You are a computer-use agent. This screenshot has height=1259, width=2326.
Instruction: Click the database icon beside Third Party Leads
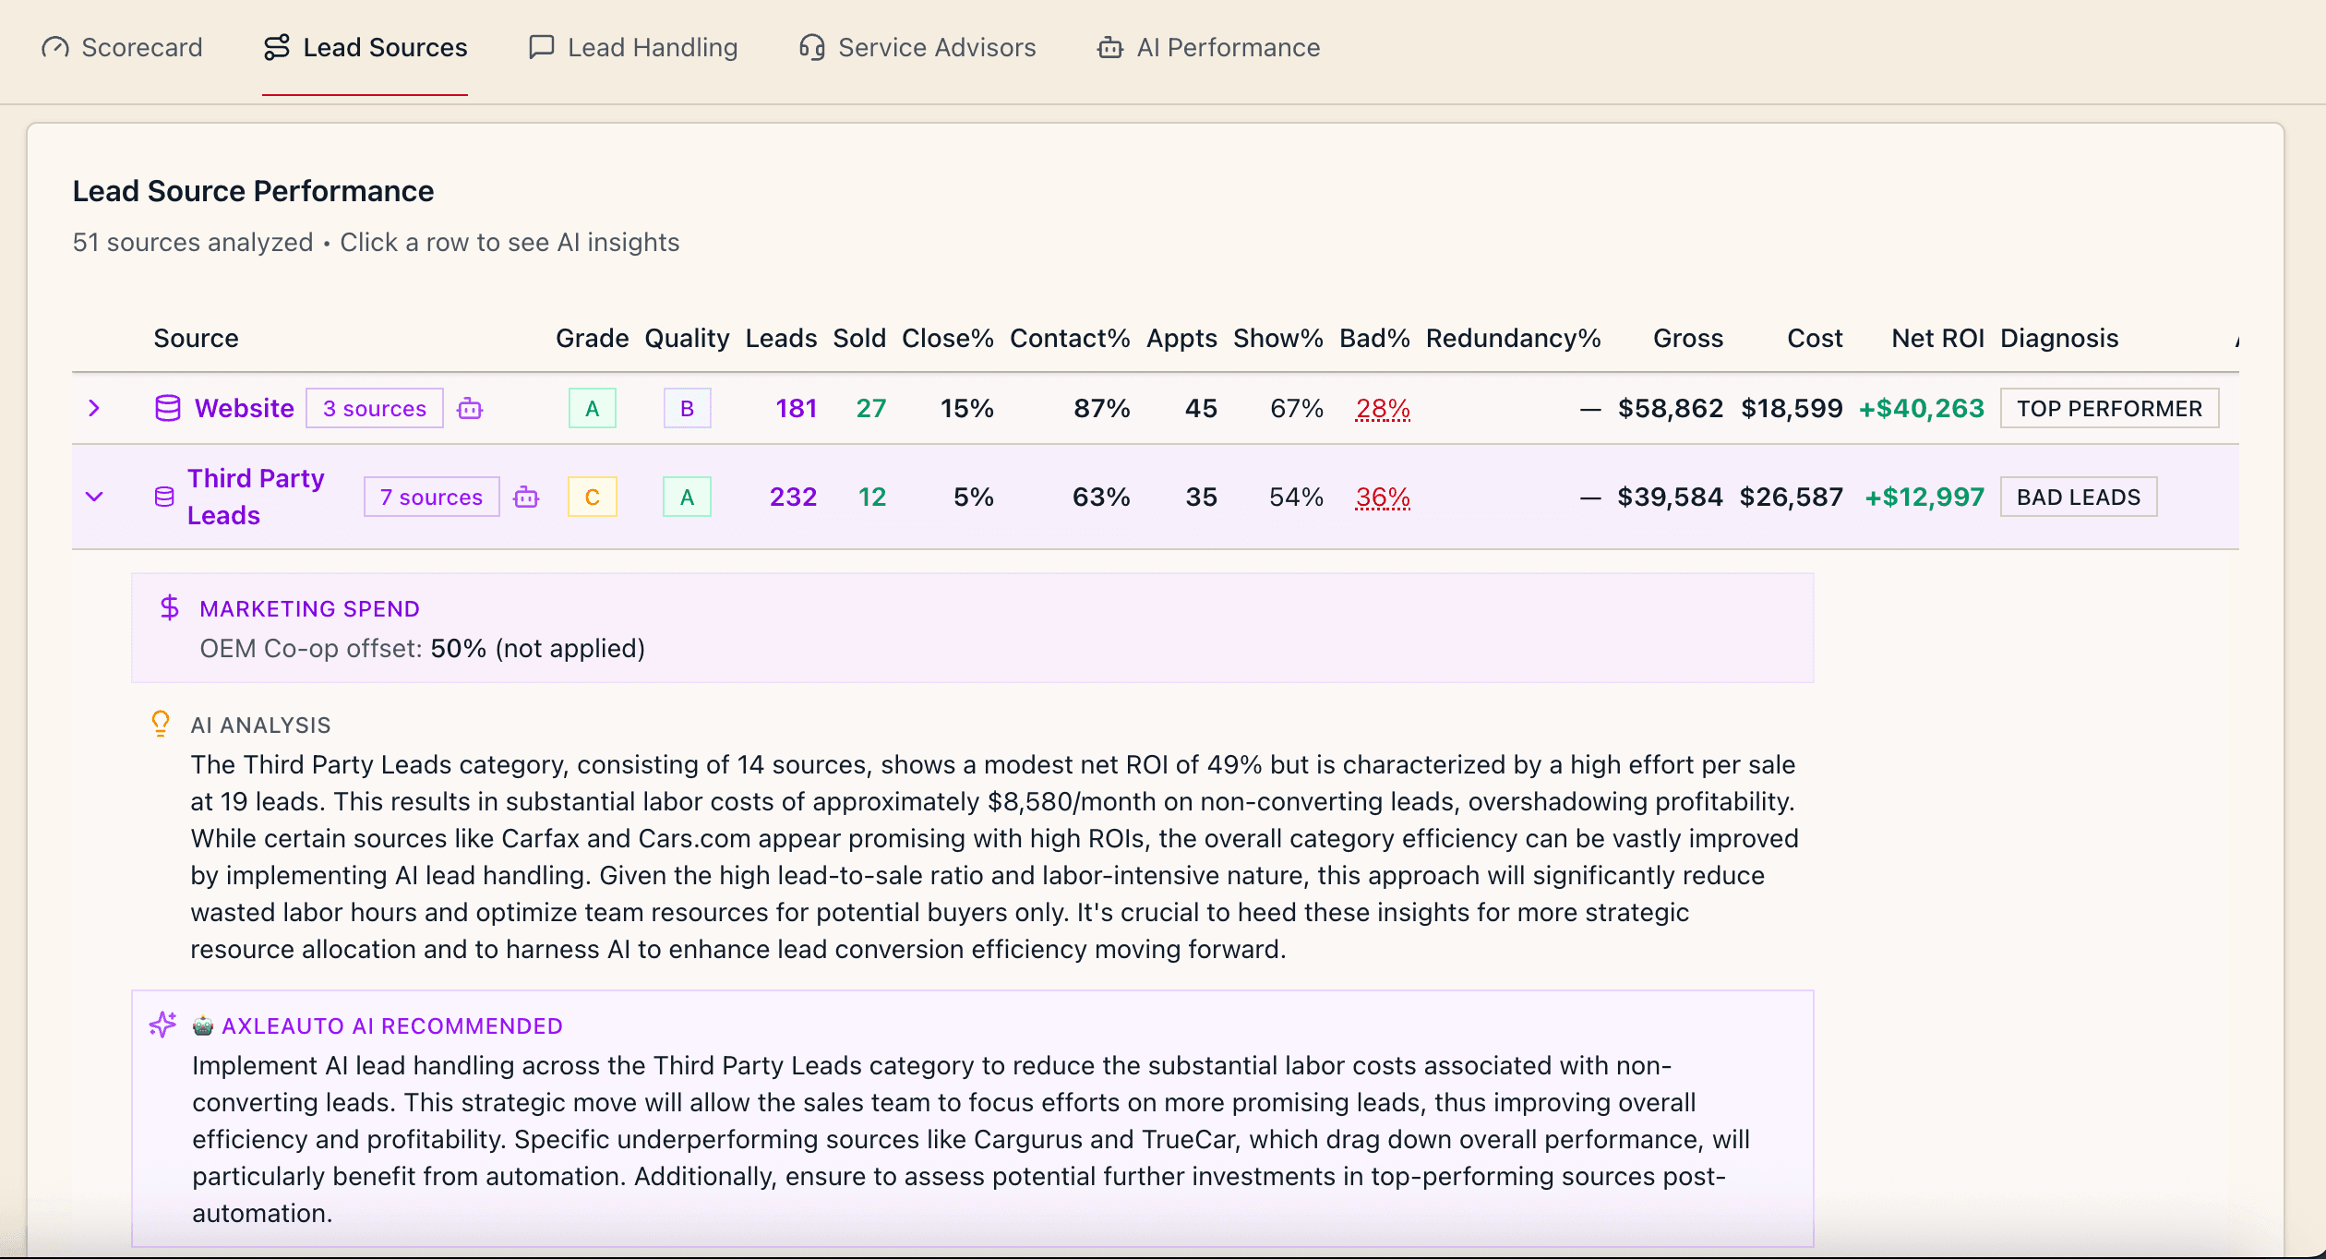pyautogui.click(x=163, y=496)
